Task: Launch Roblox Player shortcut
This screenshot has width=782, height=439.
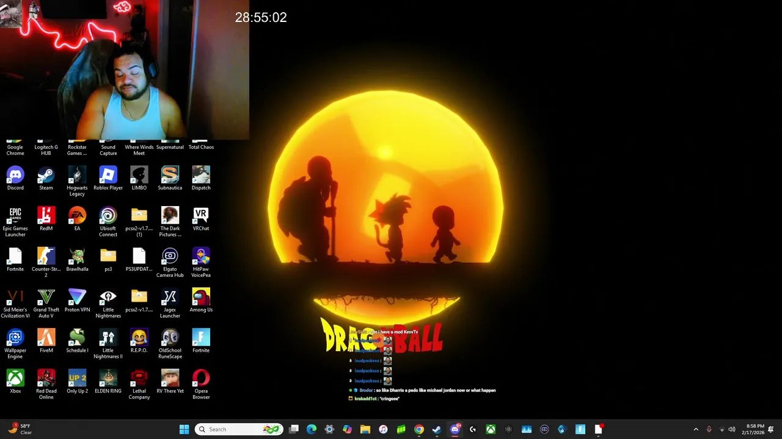Action: coord(108,179)
